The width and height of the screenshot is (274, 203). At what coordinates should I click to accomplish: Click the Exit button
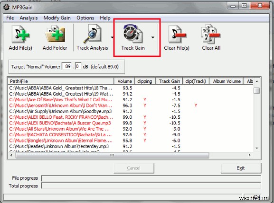(241, 168)
